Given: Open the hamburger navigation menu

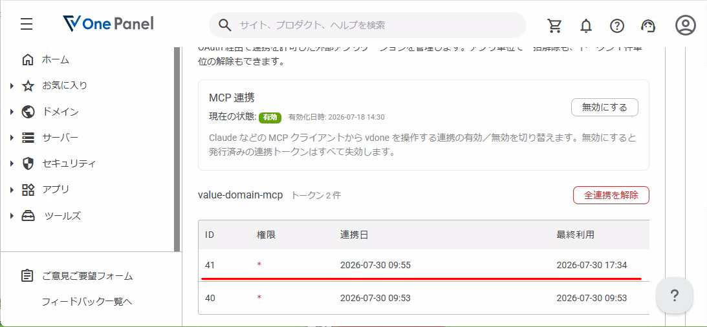Looking at the screenshot, I should [27, 24].
